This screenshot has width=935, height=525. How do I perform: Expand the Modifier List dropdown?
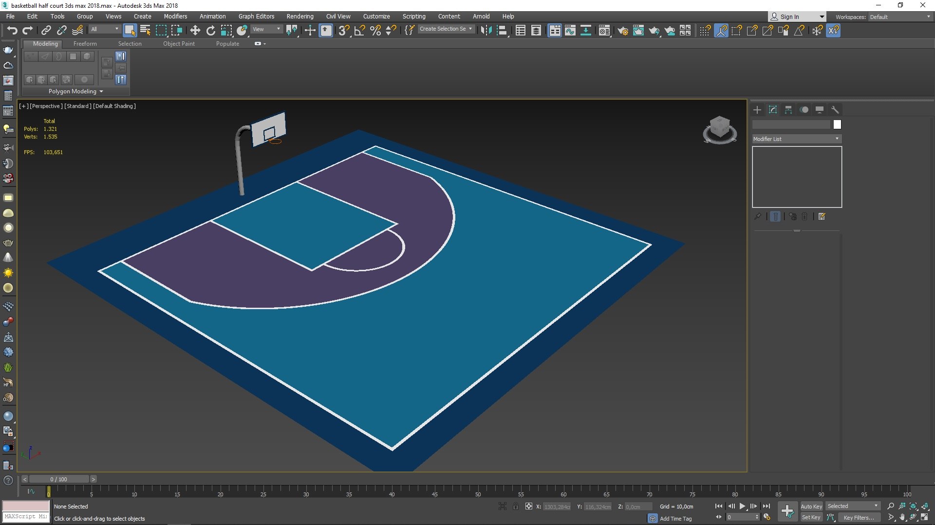point(796,139)
